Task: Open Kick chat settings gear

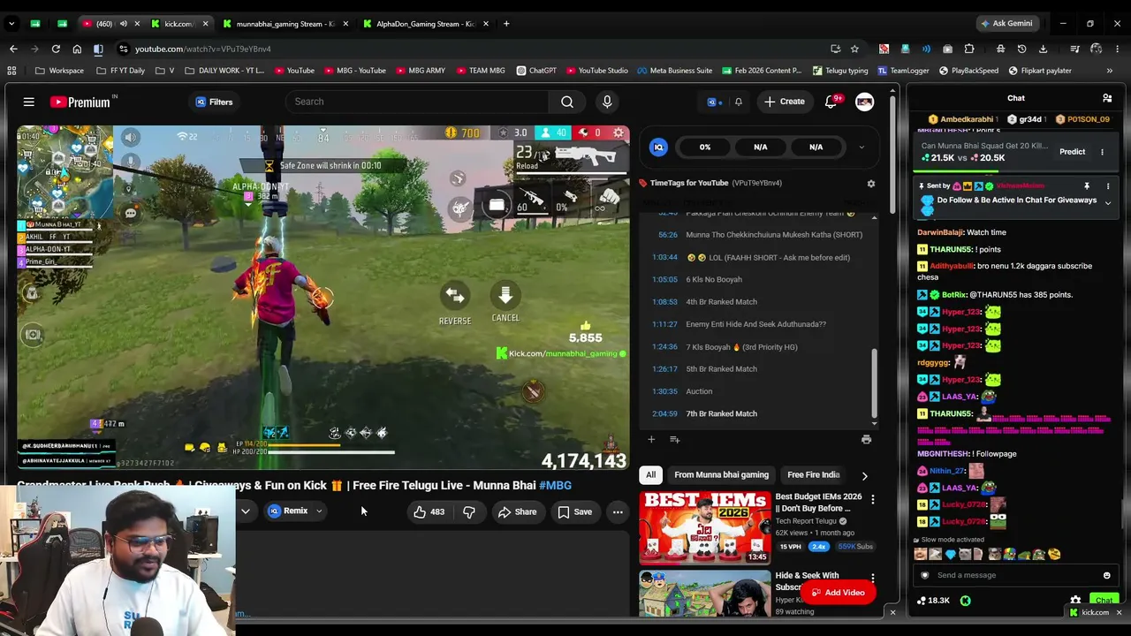Action: click(x=1075, y=601)
